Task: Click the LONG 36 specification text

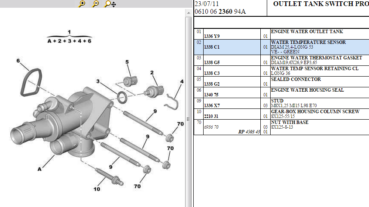Action: [281, 74]
